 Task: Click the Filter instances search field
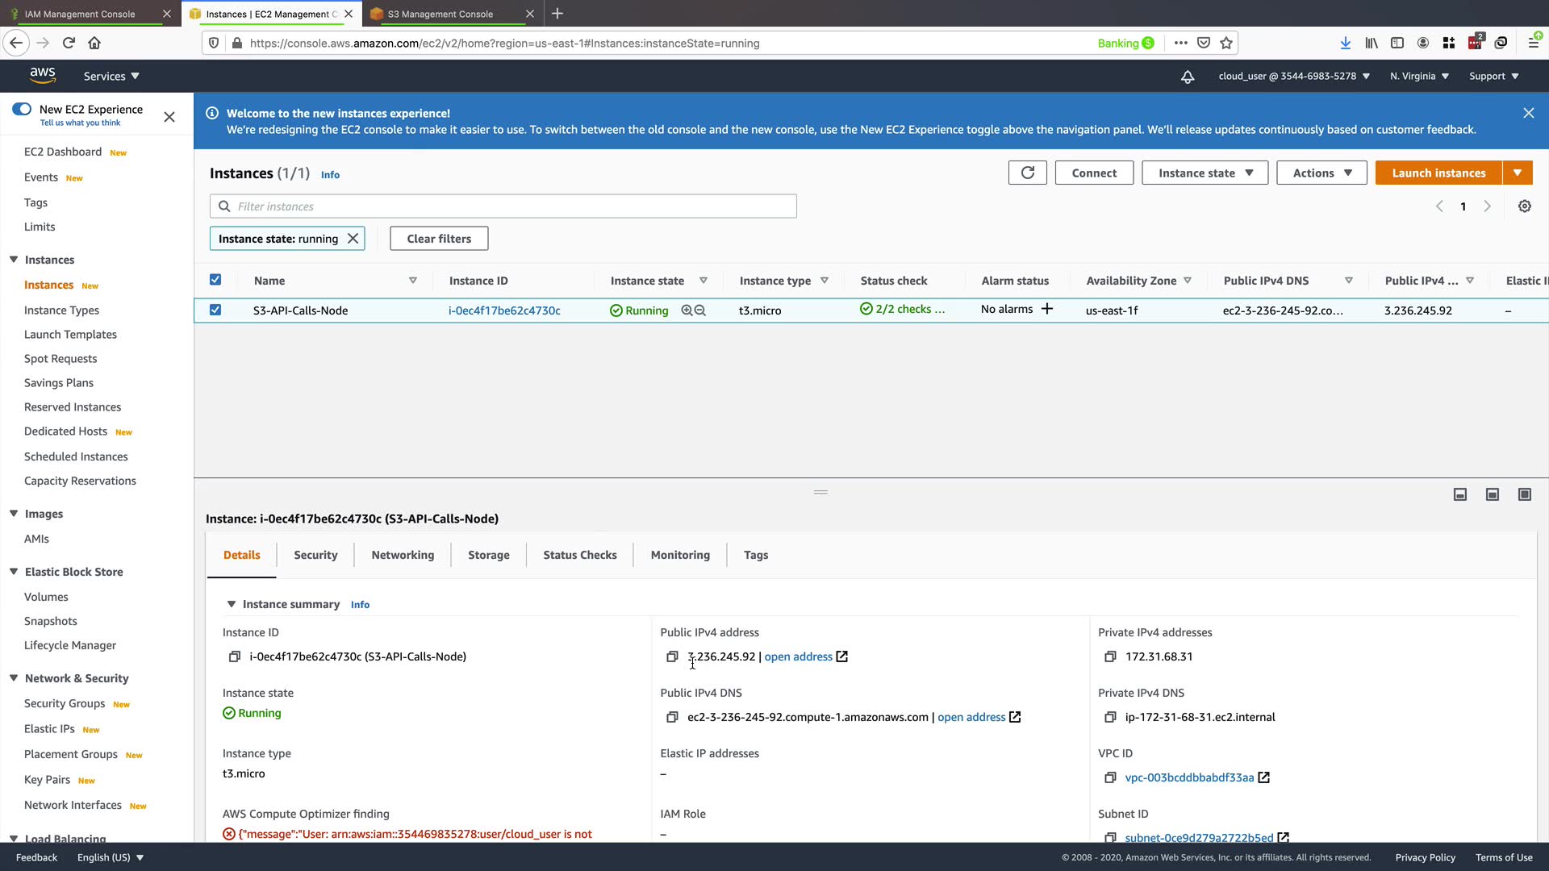(513, 206)
